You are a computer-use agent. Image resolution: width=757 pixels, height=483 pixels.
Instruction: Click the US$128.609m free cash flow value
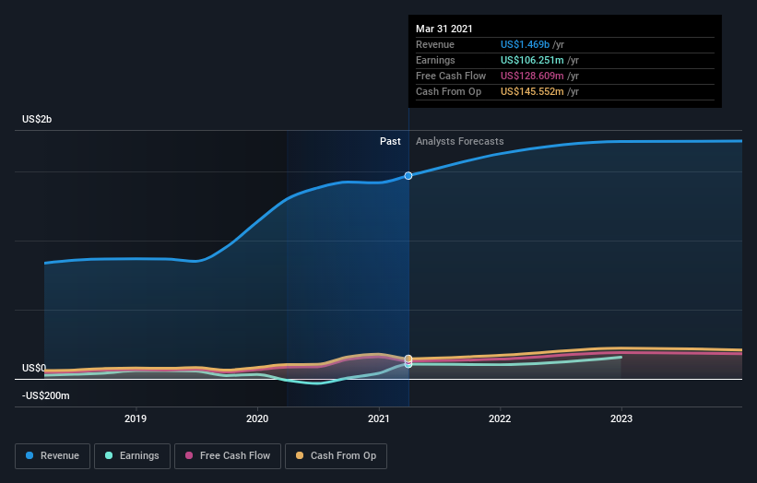pyautogui.click(x=532, y=76)
